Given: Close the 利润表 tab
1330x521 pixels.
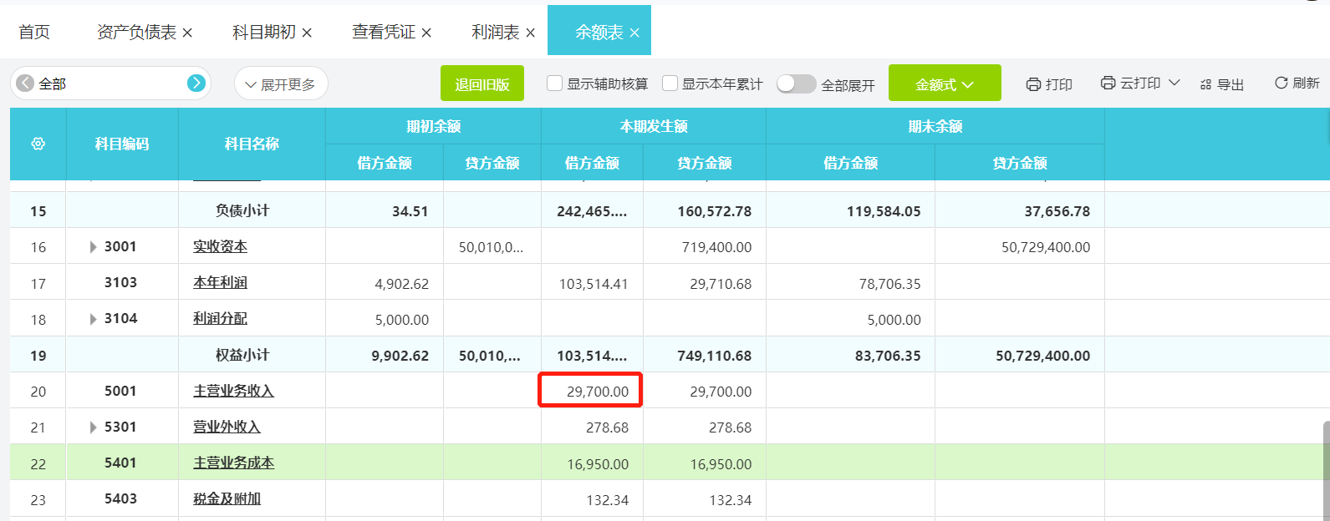Looking at the screenshot, I should [x=530, y=33].
